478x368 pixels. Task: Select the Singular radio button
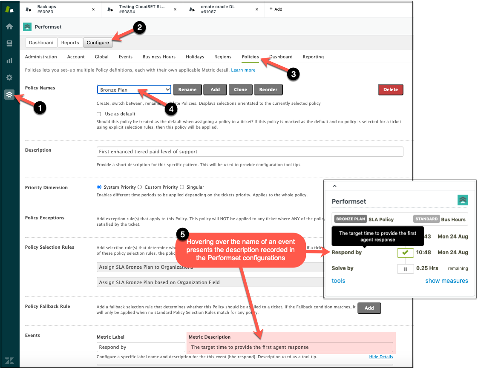[x=182, y=187]
